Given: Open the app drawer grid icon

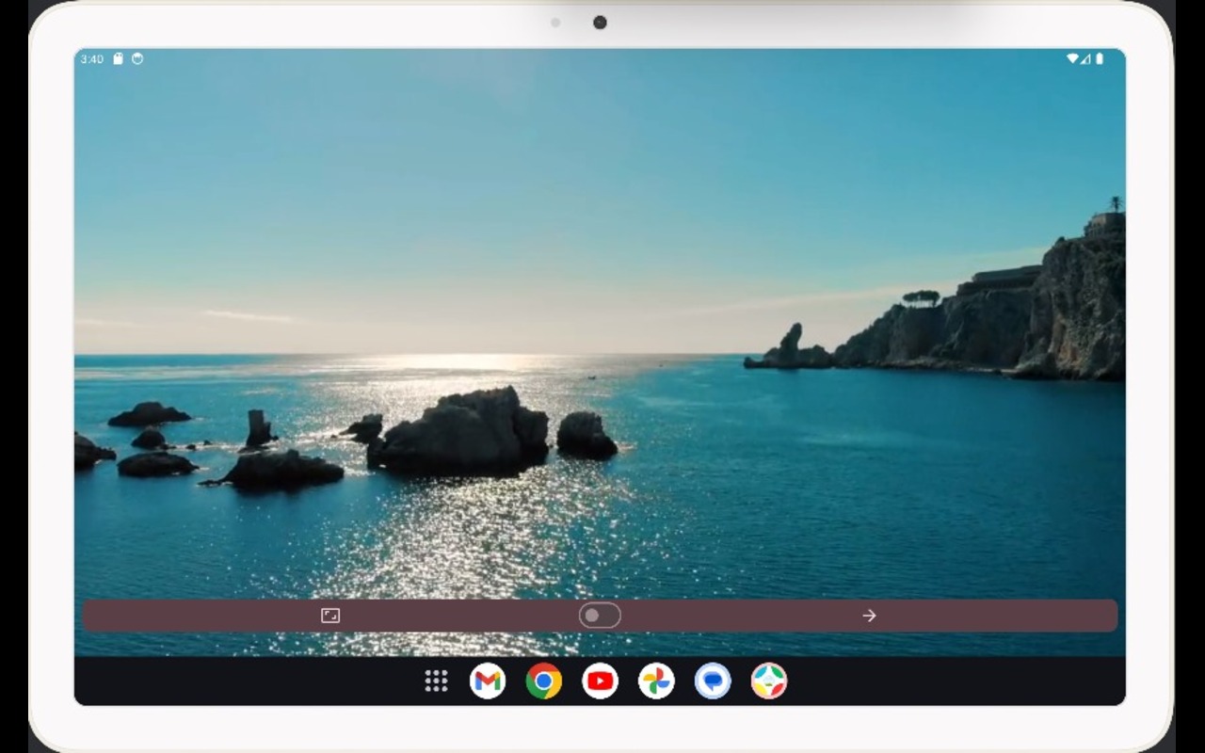Looking at the screenshot, I should (436, 680).
